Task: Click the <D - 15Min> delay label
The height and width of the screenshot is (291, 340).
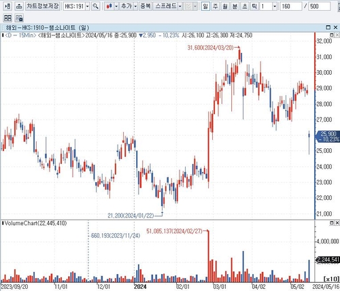Action: point(20,35)
